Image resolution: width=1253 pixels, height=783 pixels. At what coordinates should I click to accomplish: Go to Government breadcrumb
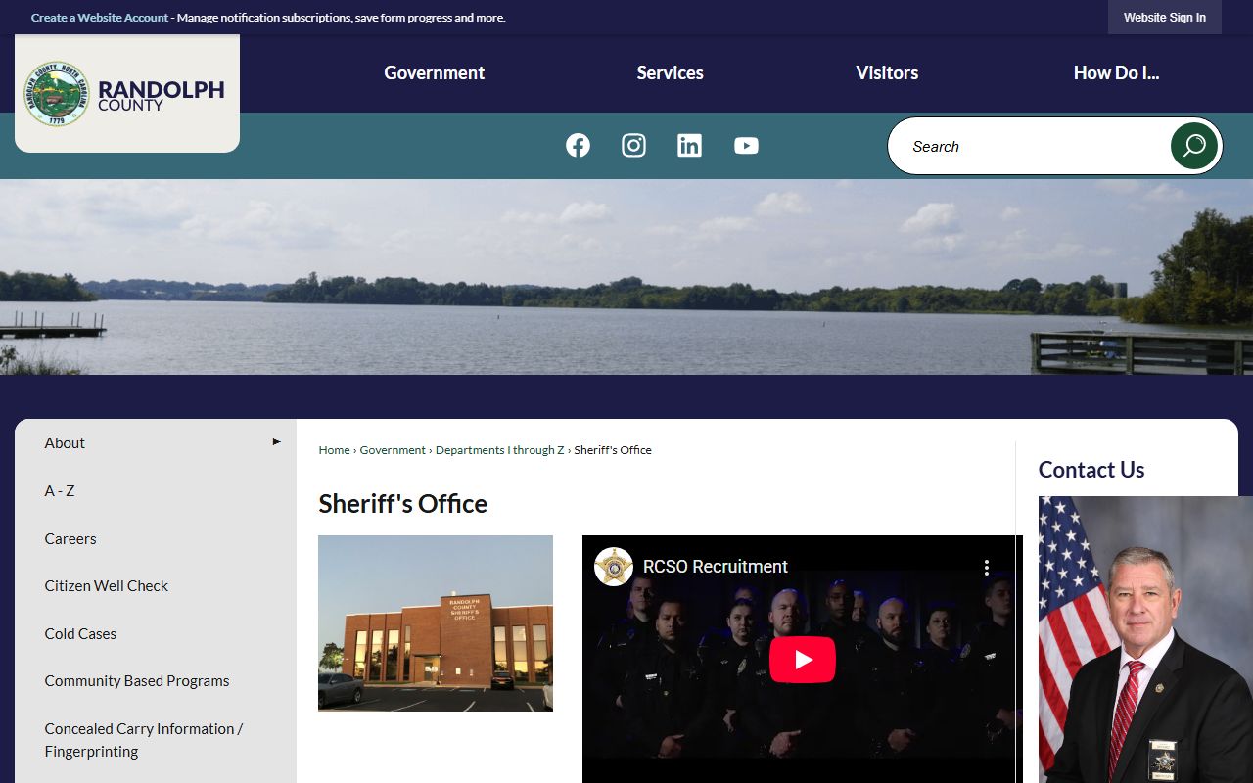(x=393, y=450)
